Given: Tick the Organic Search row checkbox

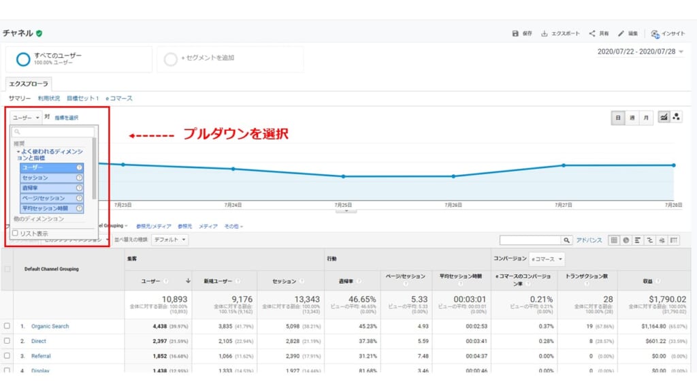Looking at the screenshot, I should point(7,326).
